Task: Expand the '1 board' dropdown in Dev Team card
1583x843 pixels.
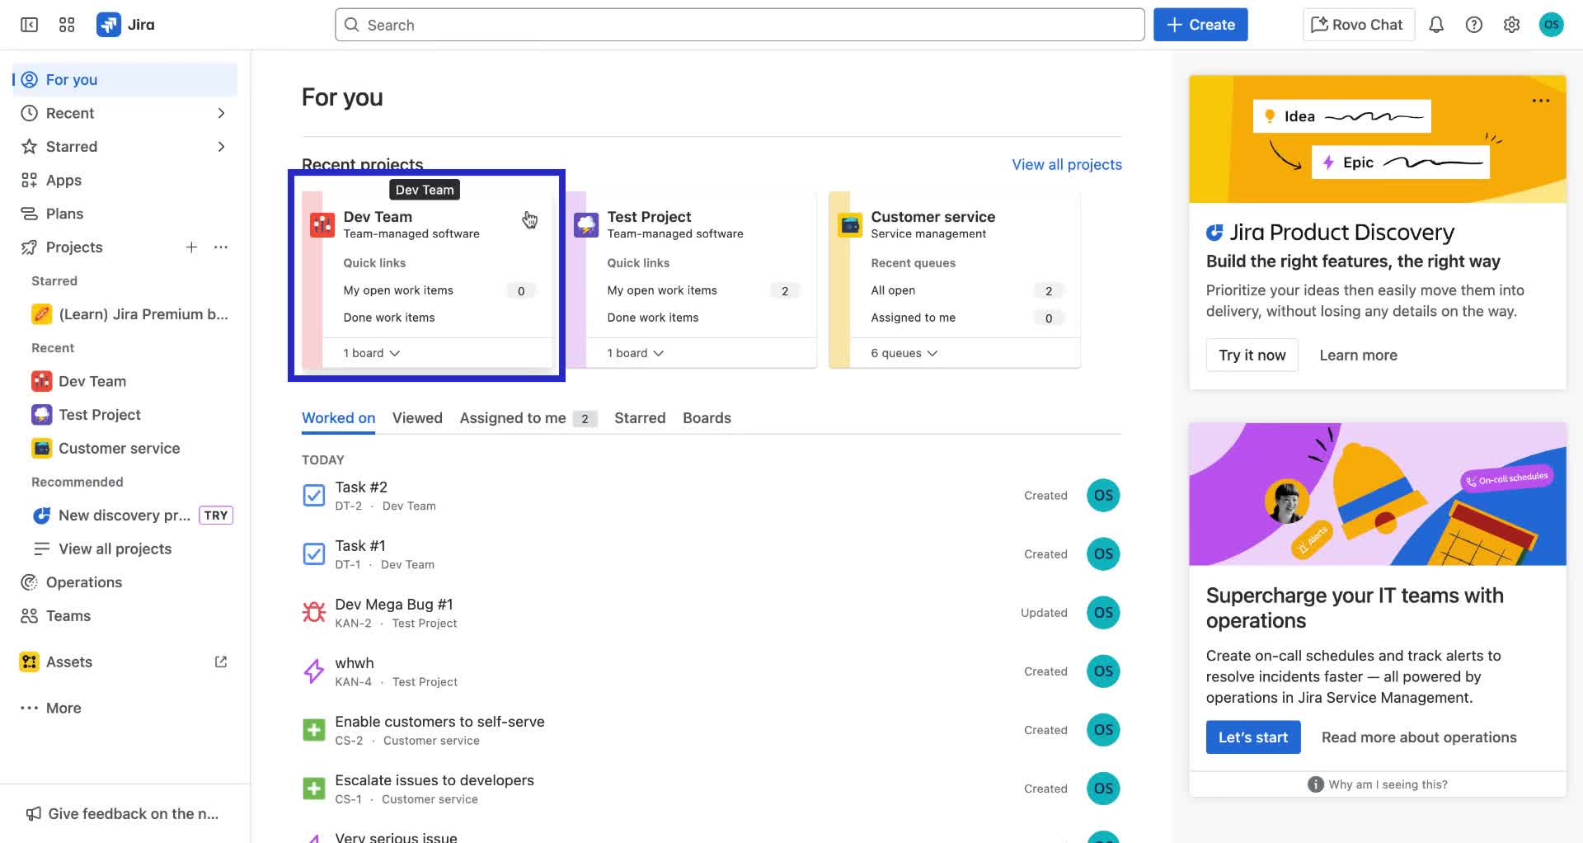Action: point(371,353)
